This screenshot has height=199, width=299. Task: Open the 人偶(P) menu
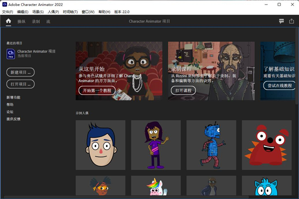point(53,12)
